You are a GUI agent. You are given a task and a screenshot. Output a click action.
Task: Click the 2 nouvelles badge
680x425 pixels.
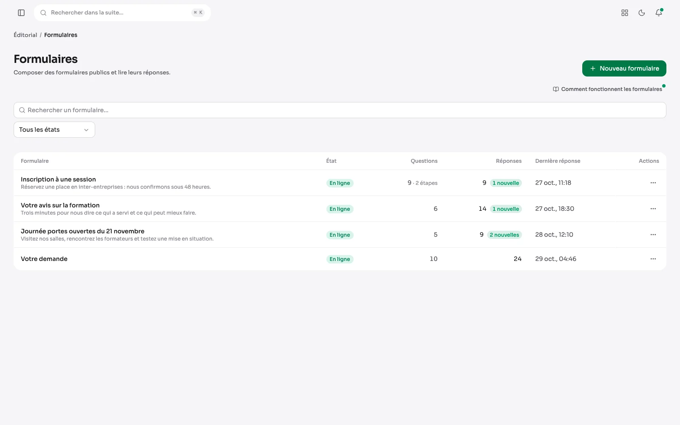pyautogui.click(x=504, y=235)
